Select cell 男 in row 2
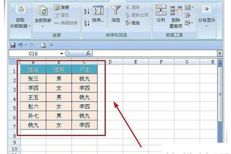 [x=59, y=79]
